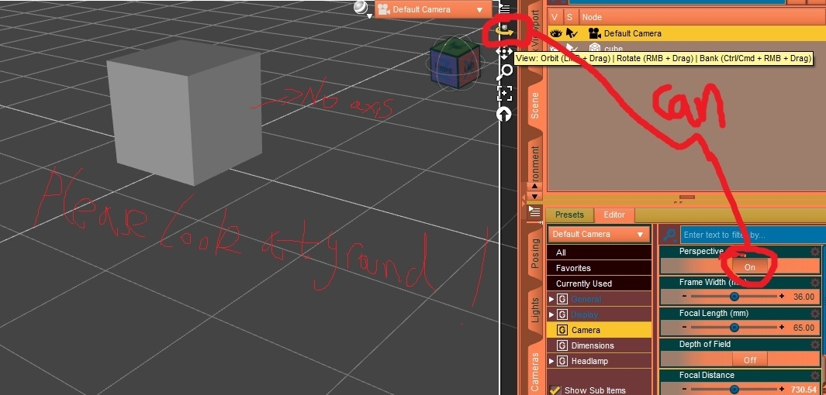Open Focal Distance property settings gear
The height and width of the screenshot is (395, 826).
click(x=815, y=376)
